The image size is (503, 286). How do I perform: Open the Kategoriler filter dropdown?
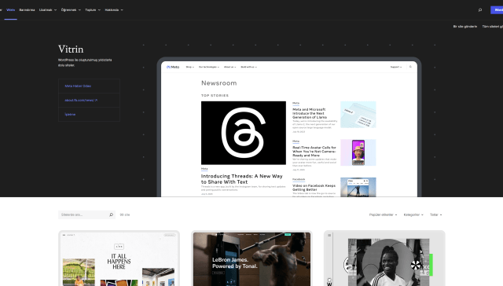click(413, 214)
